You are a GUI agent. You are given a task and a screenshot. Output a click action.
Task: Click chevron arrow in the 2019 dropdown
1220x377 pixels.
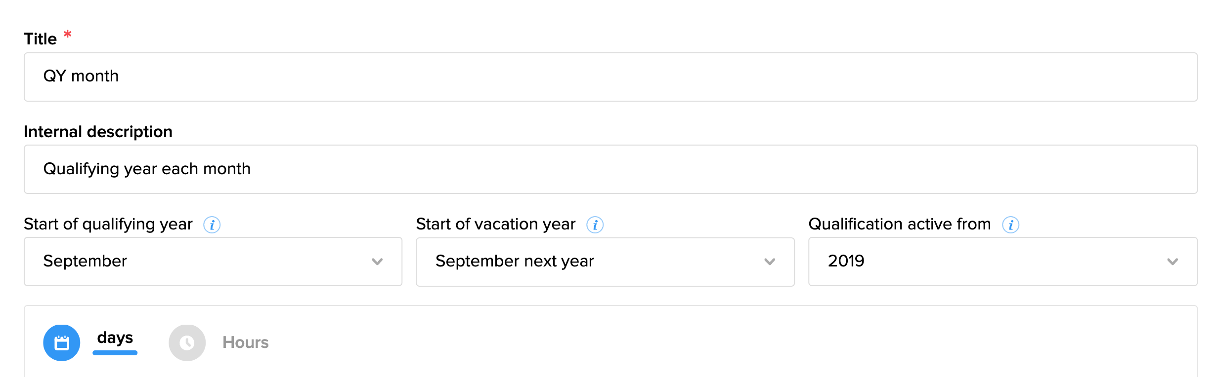click(x=1173, y=262)
